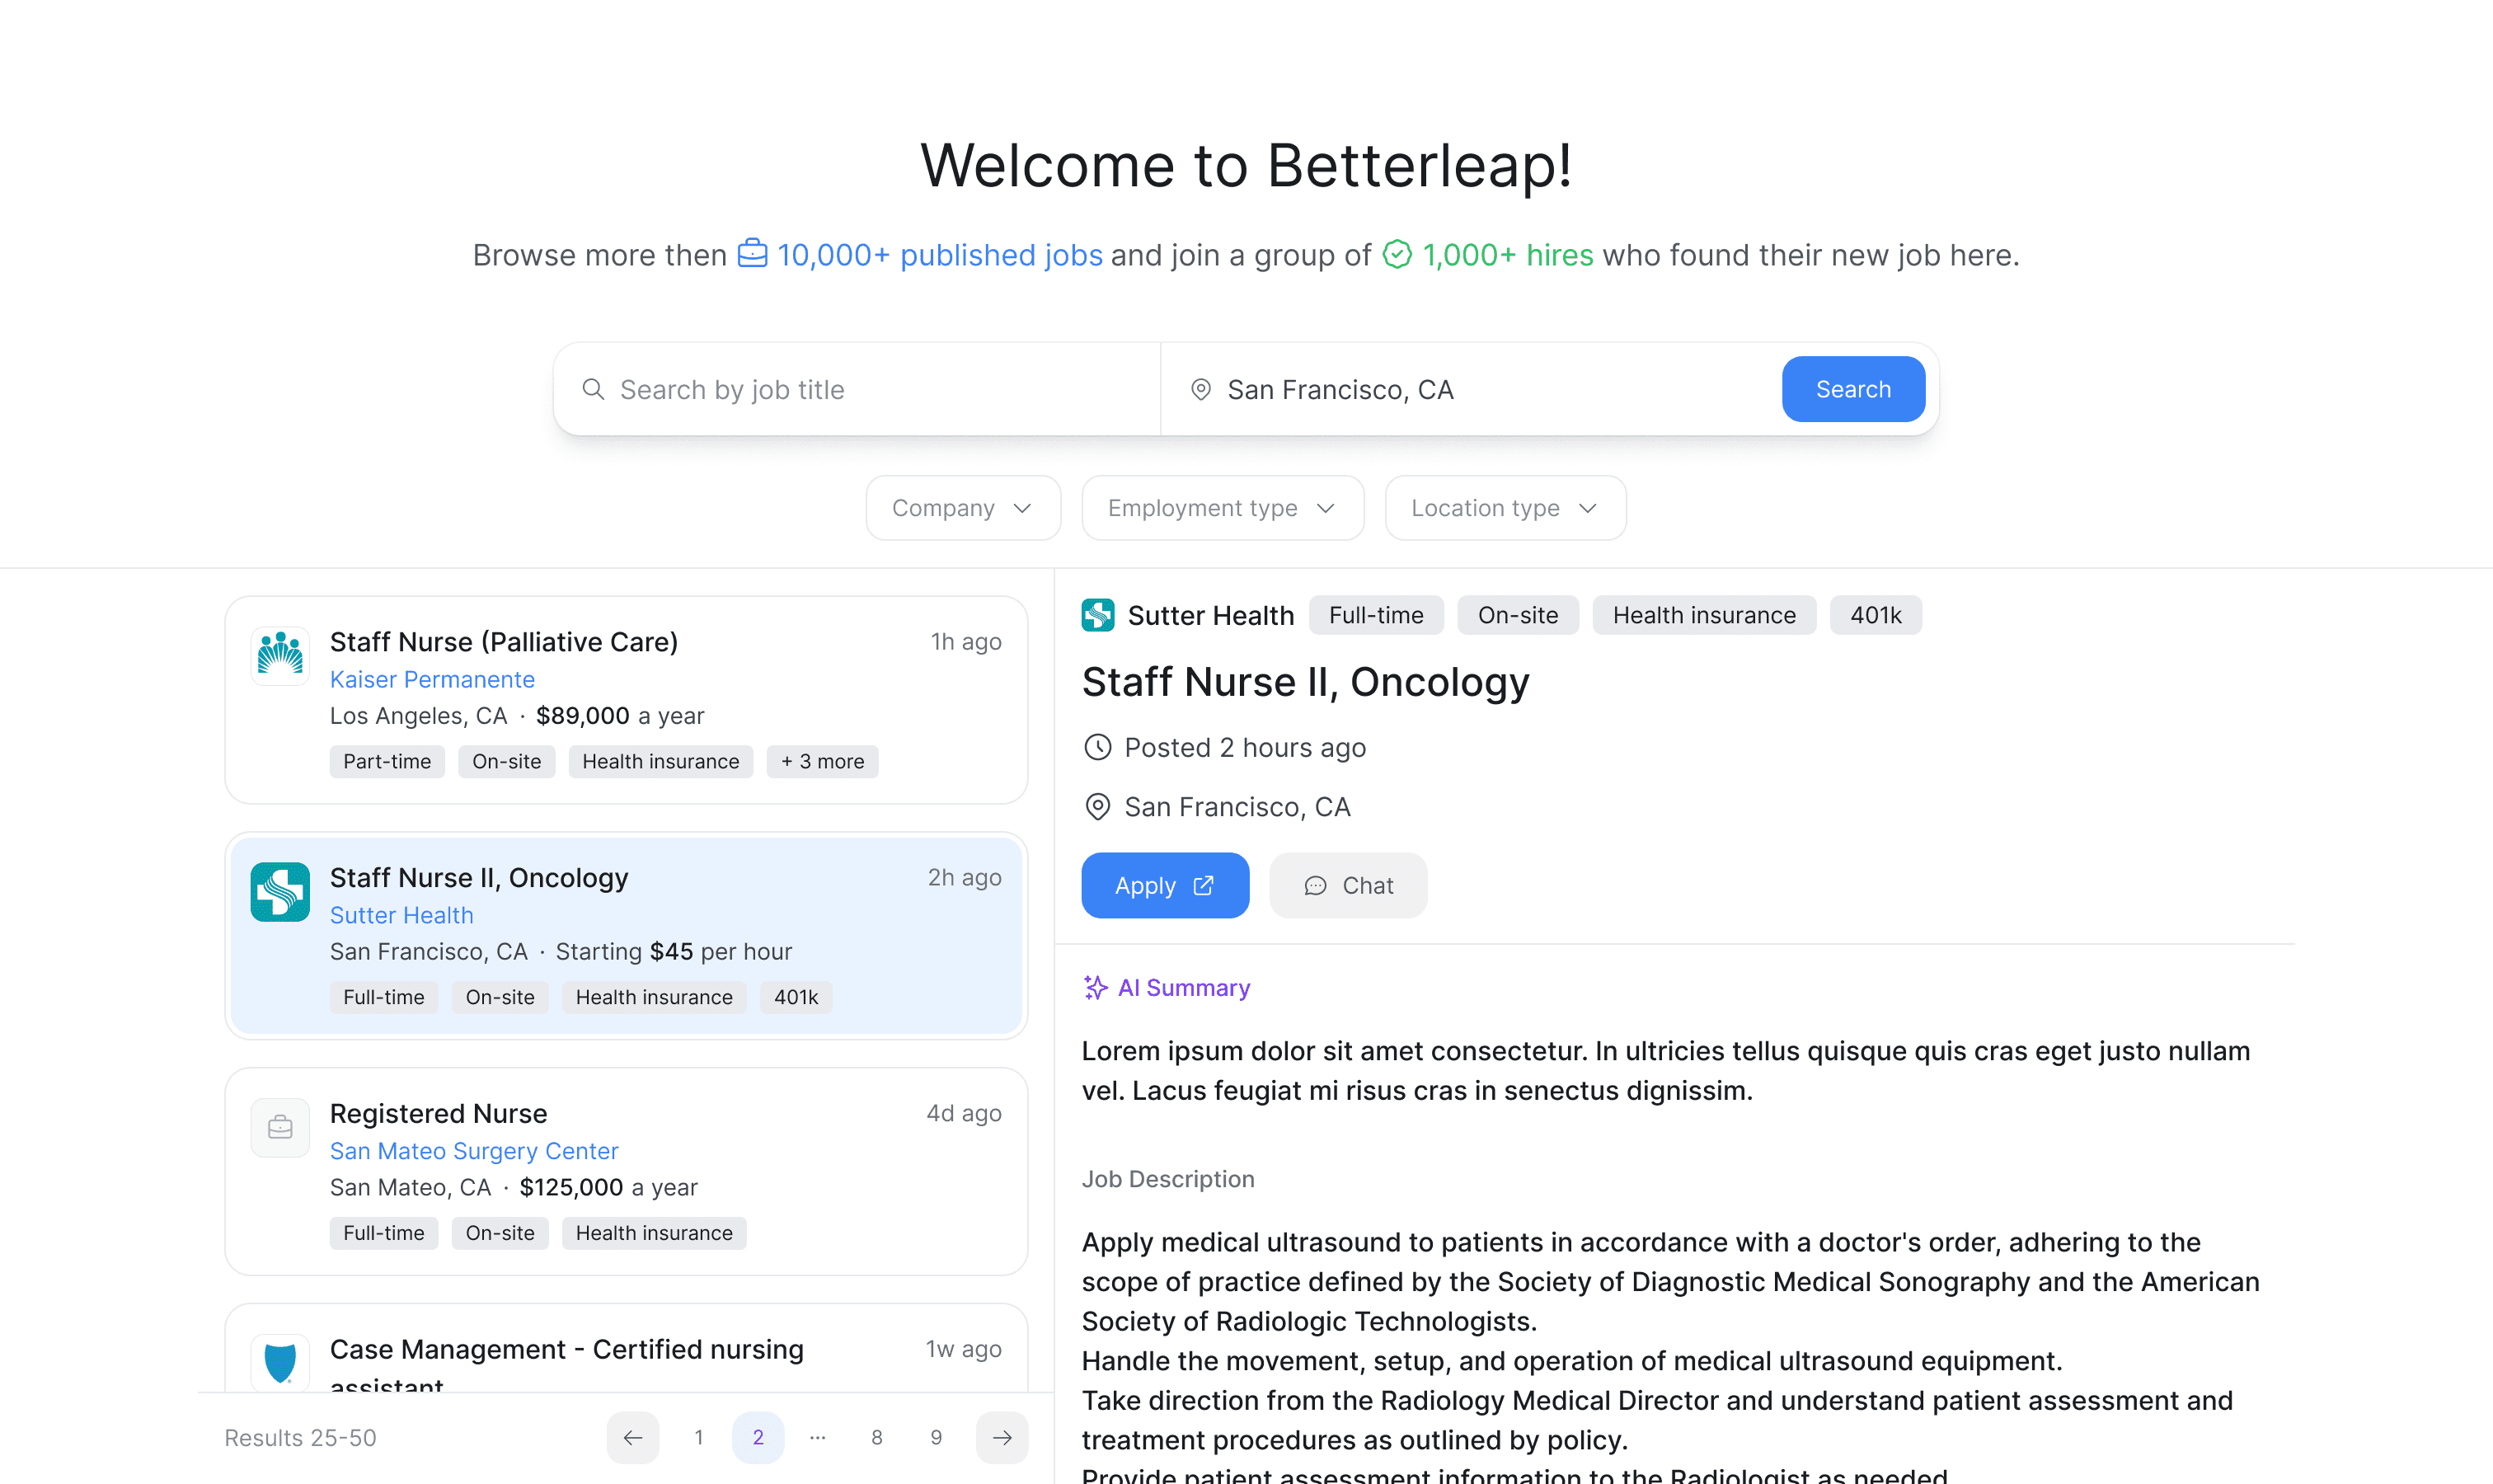
Task: Go to next page with right arrow
Action: tap(1002, 1438)
